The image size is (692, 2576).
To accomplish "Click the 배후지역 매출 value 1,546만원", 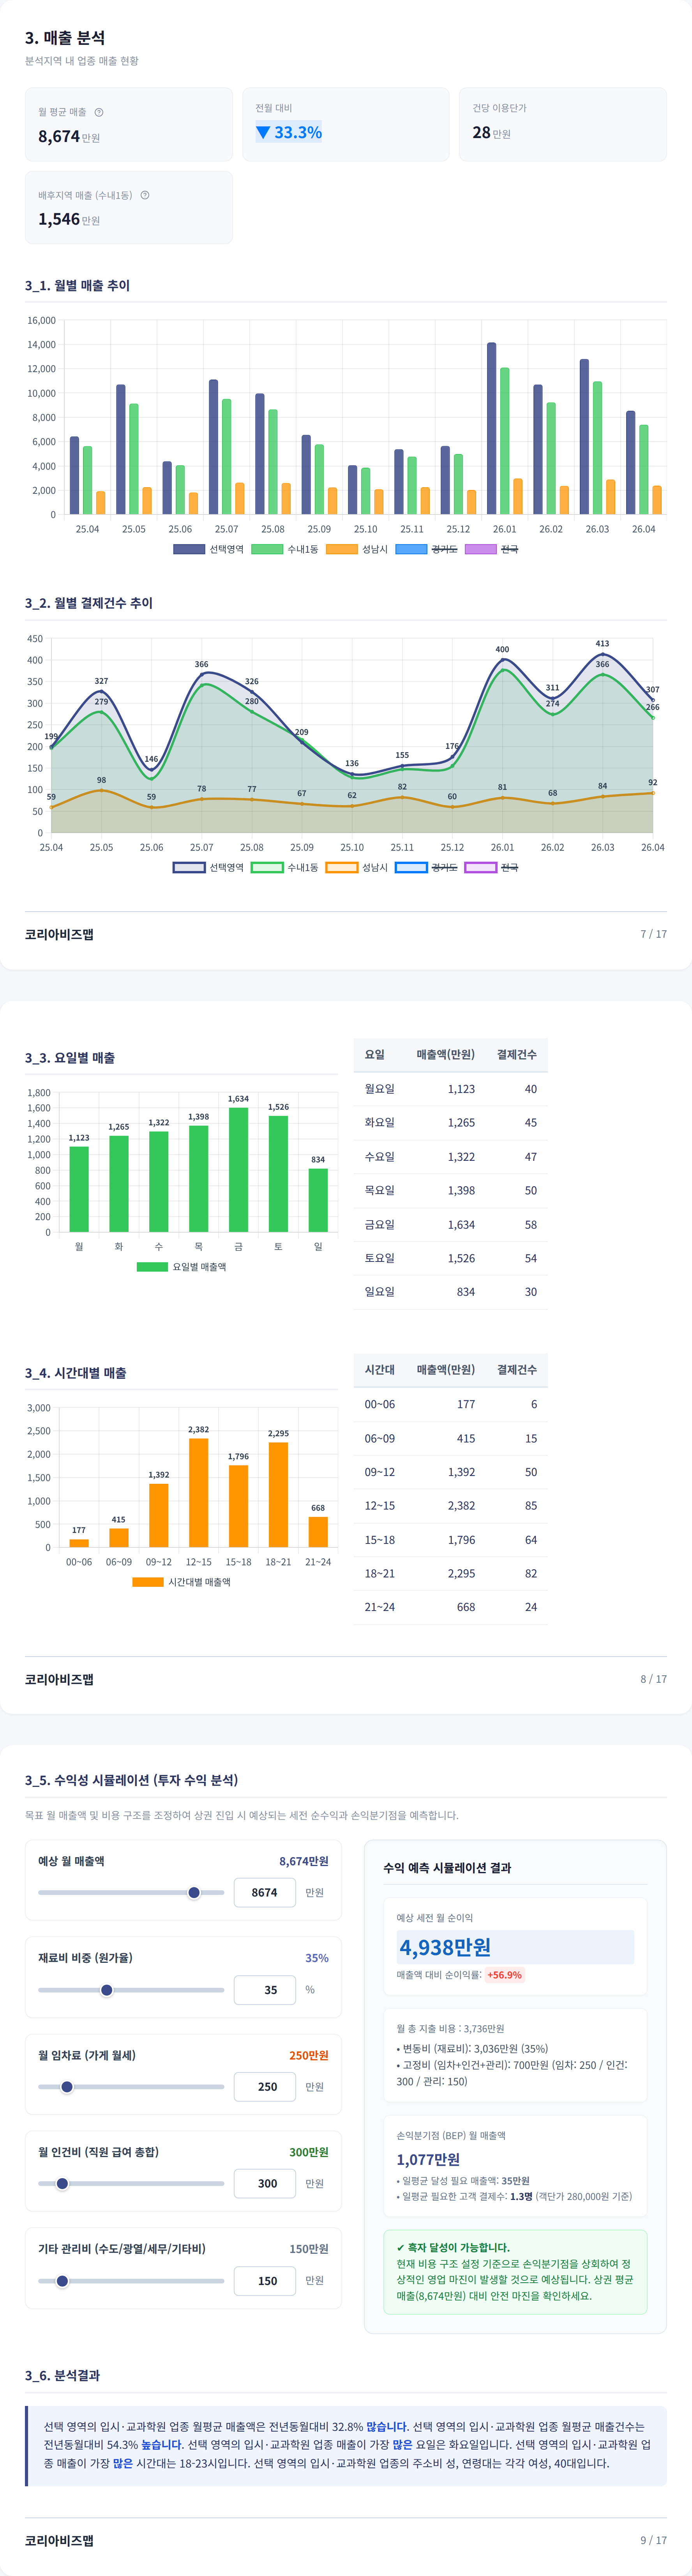I will coord(69,219).
